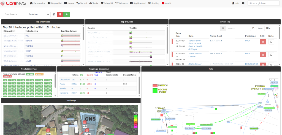Toggle ACK on State Sensor Critical alert
282x135 pixels.
tap(263, 55)
